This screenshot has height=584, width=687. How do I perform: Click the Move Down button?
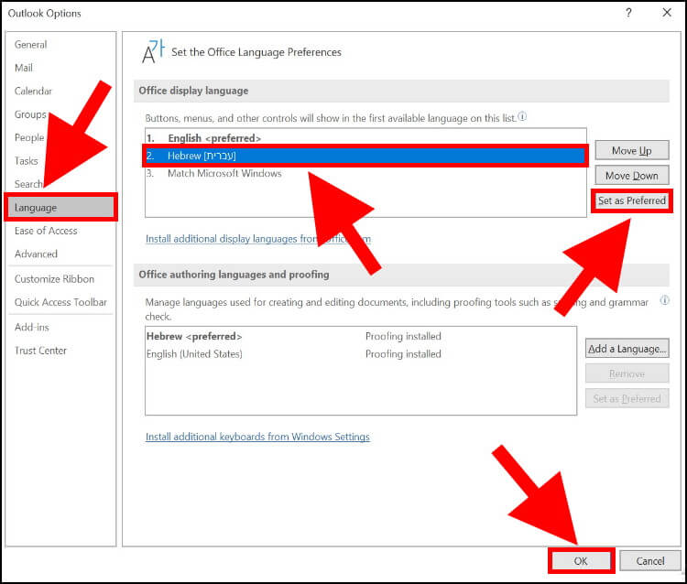click(x=632, y=176)
